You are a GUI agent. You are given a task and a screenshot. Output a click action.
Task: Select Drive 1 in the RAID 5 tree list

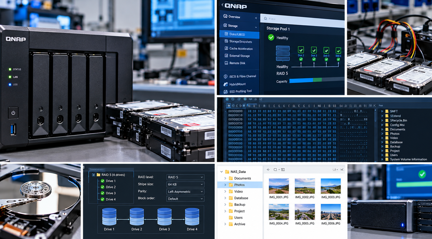108,181
